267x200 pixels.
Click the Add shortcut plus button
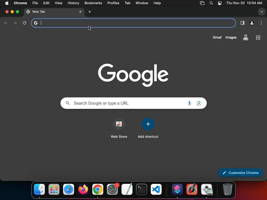tap(148, 124)
